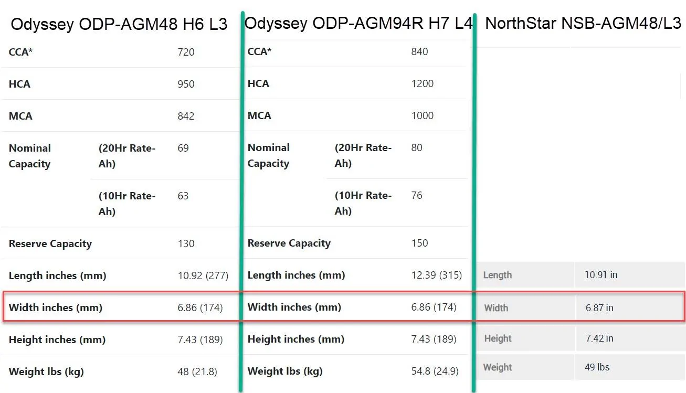Select the Odyssey ODP-AGM48 H6 L3 heading
686x393 pixels.
[x=119, y=25]
